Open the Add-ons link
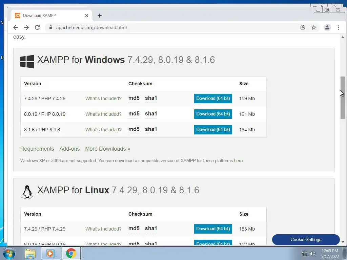 [x=69, y=149]
